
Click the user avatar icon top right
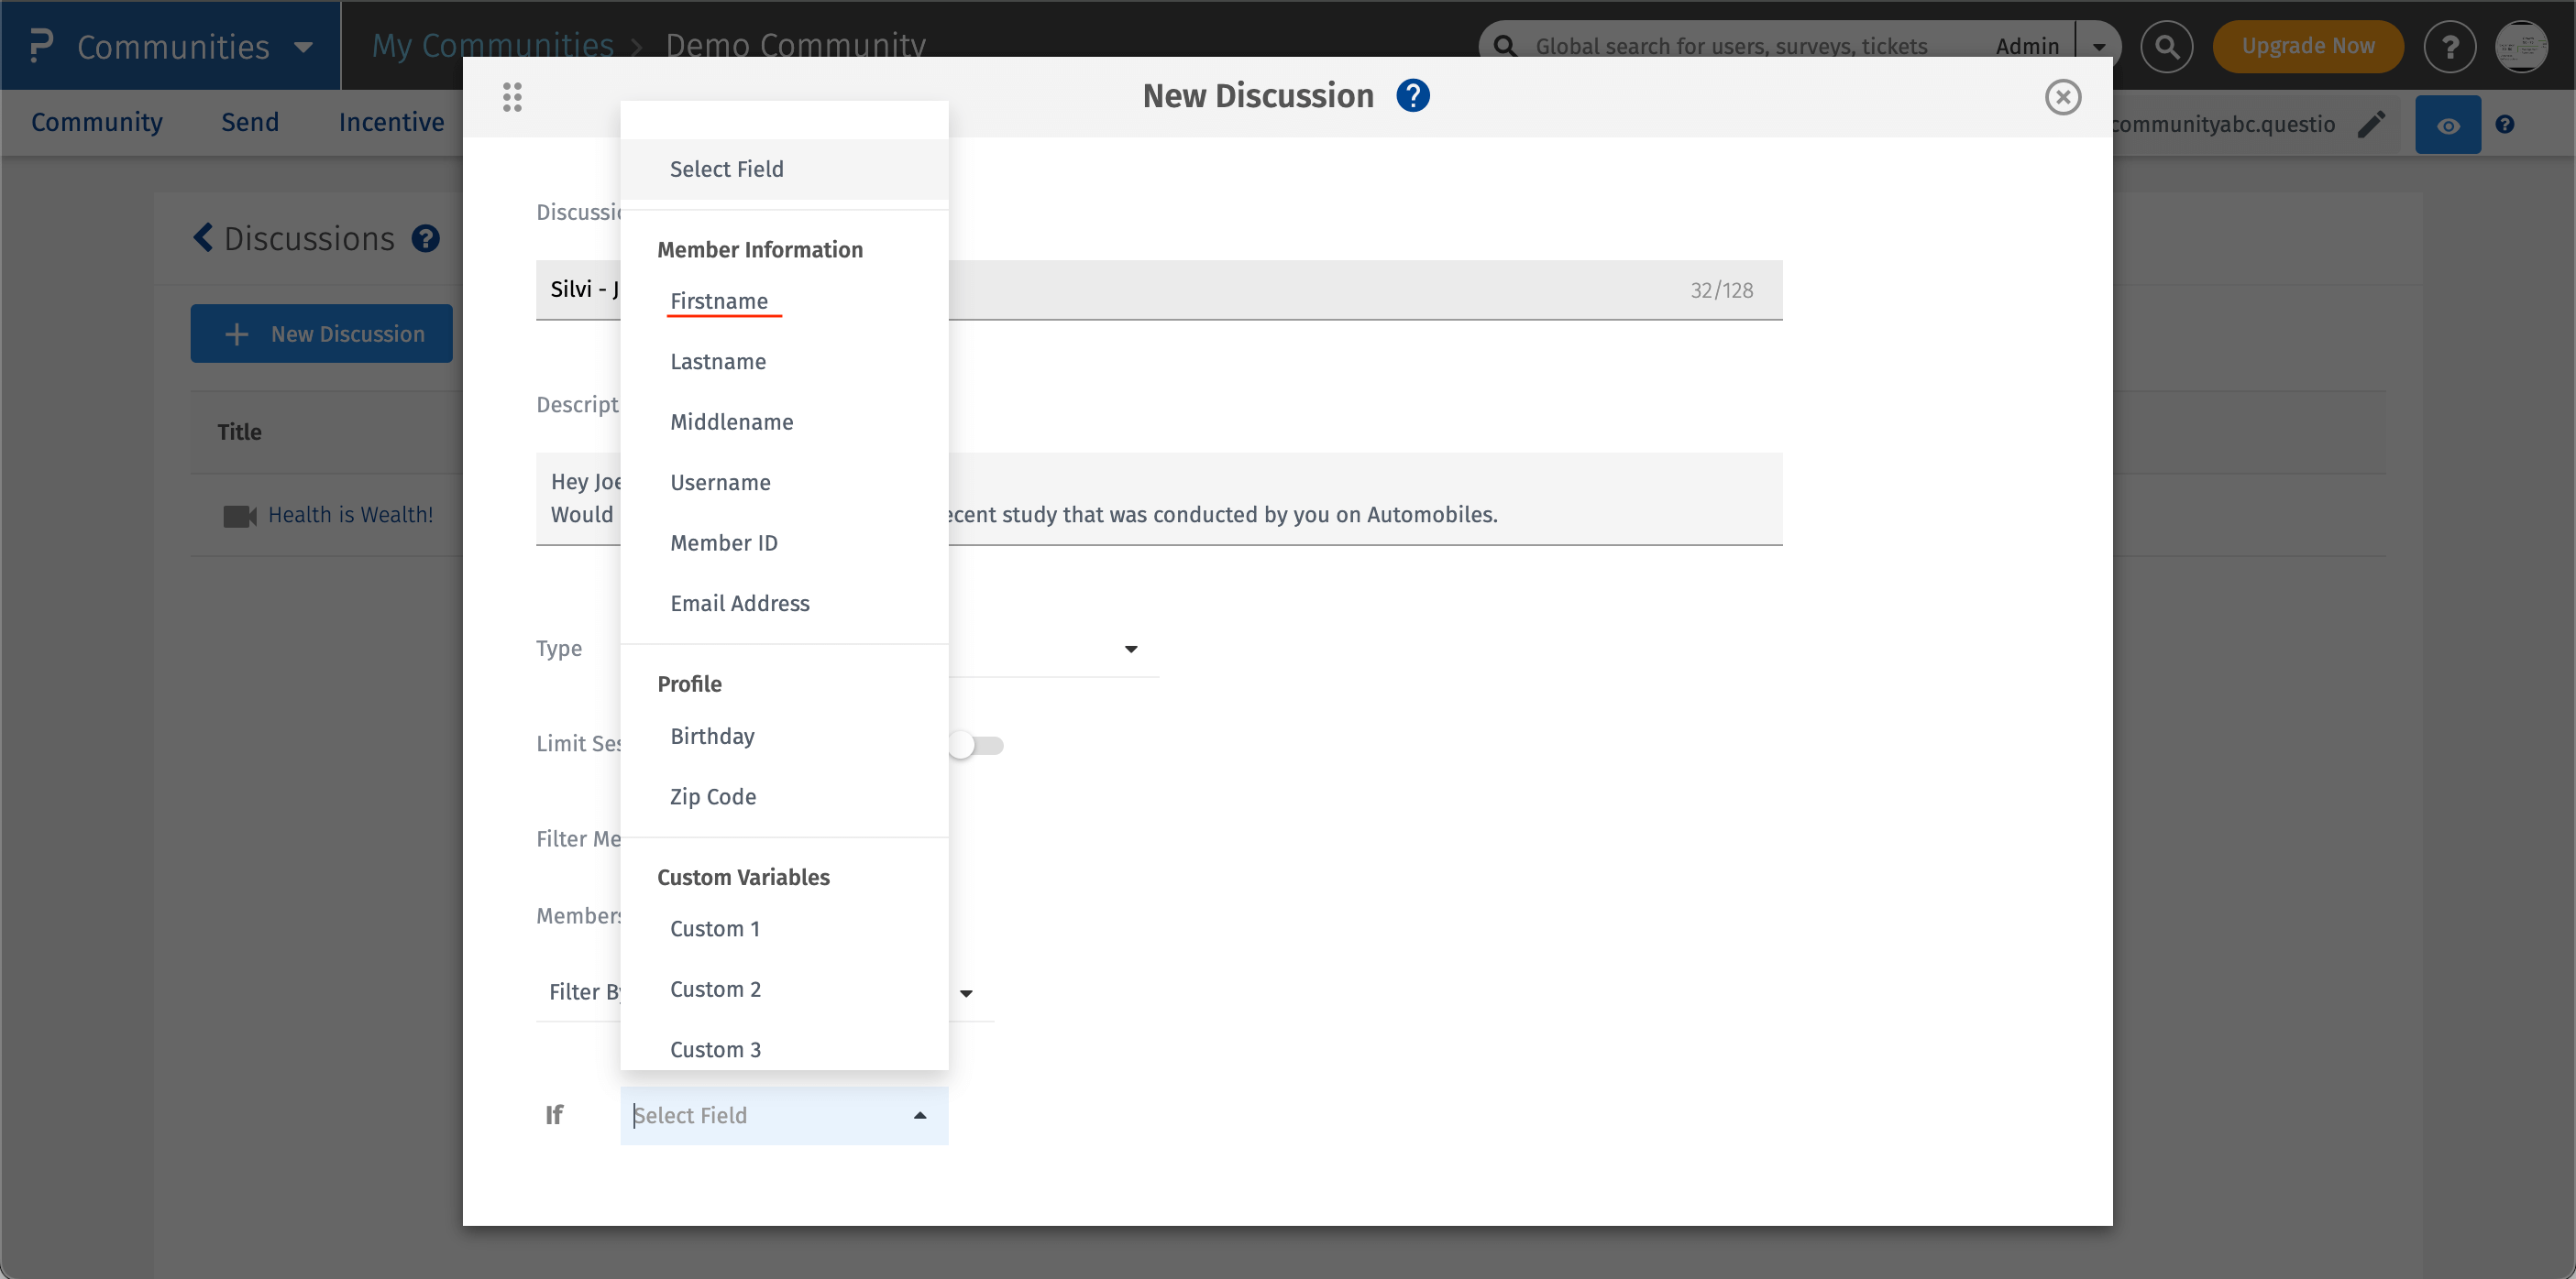click(x=2521, y=46)
